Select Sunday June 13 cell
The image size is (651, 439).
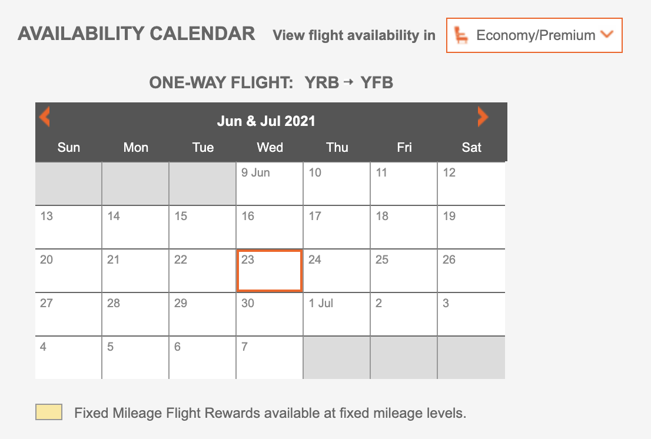68,227
